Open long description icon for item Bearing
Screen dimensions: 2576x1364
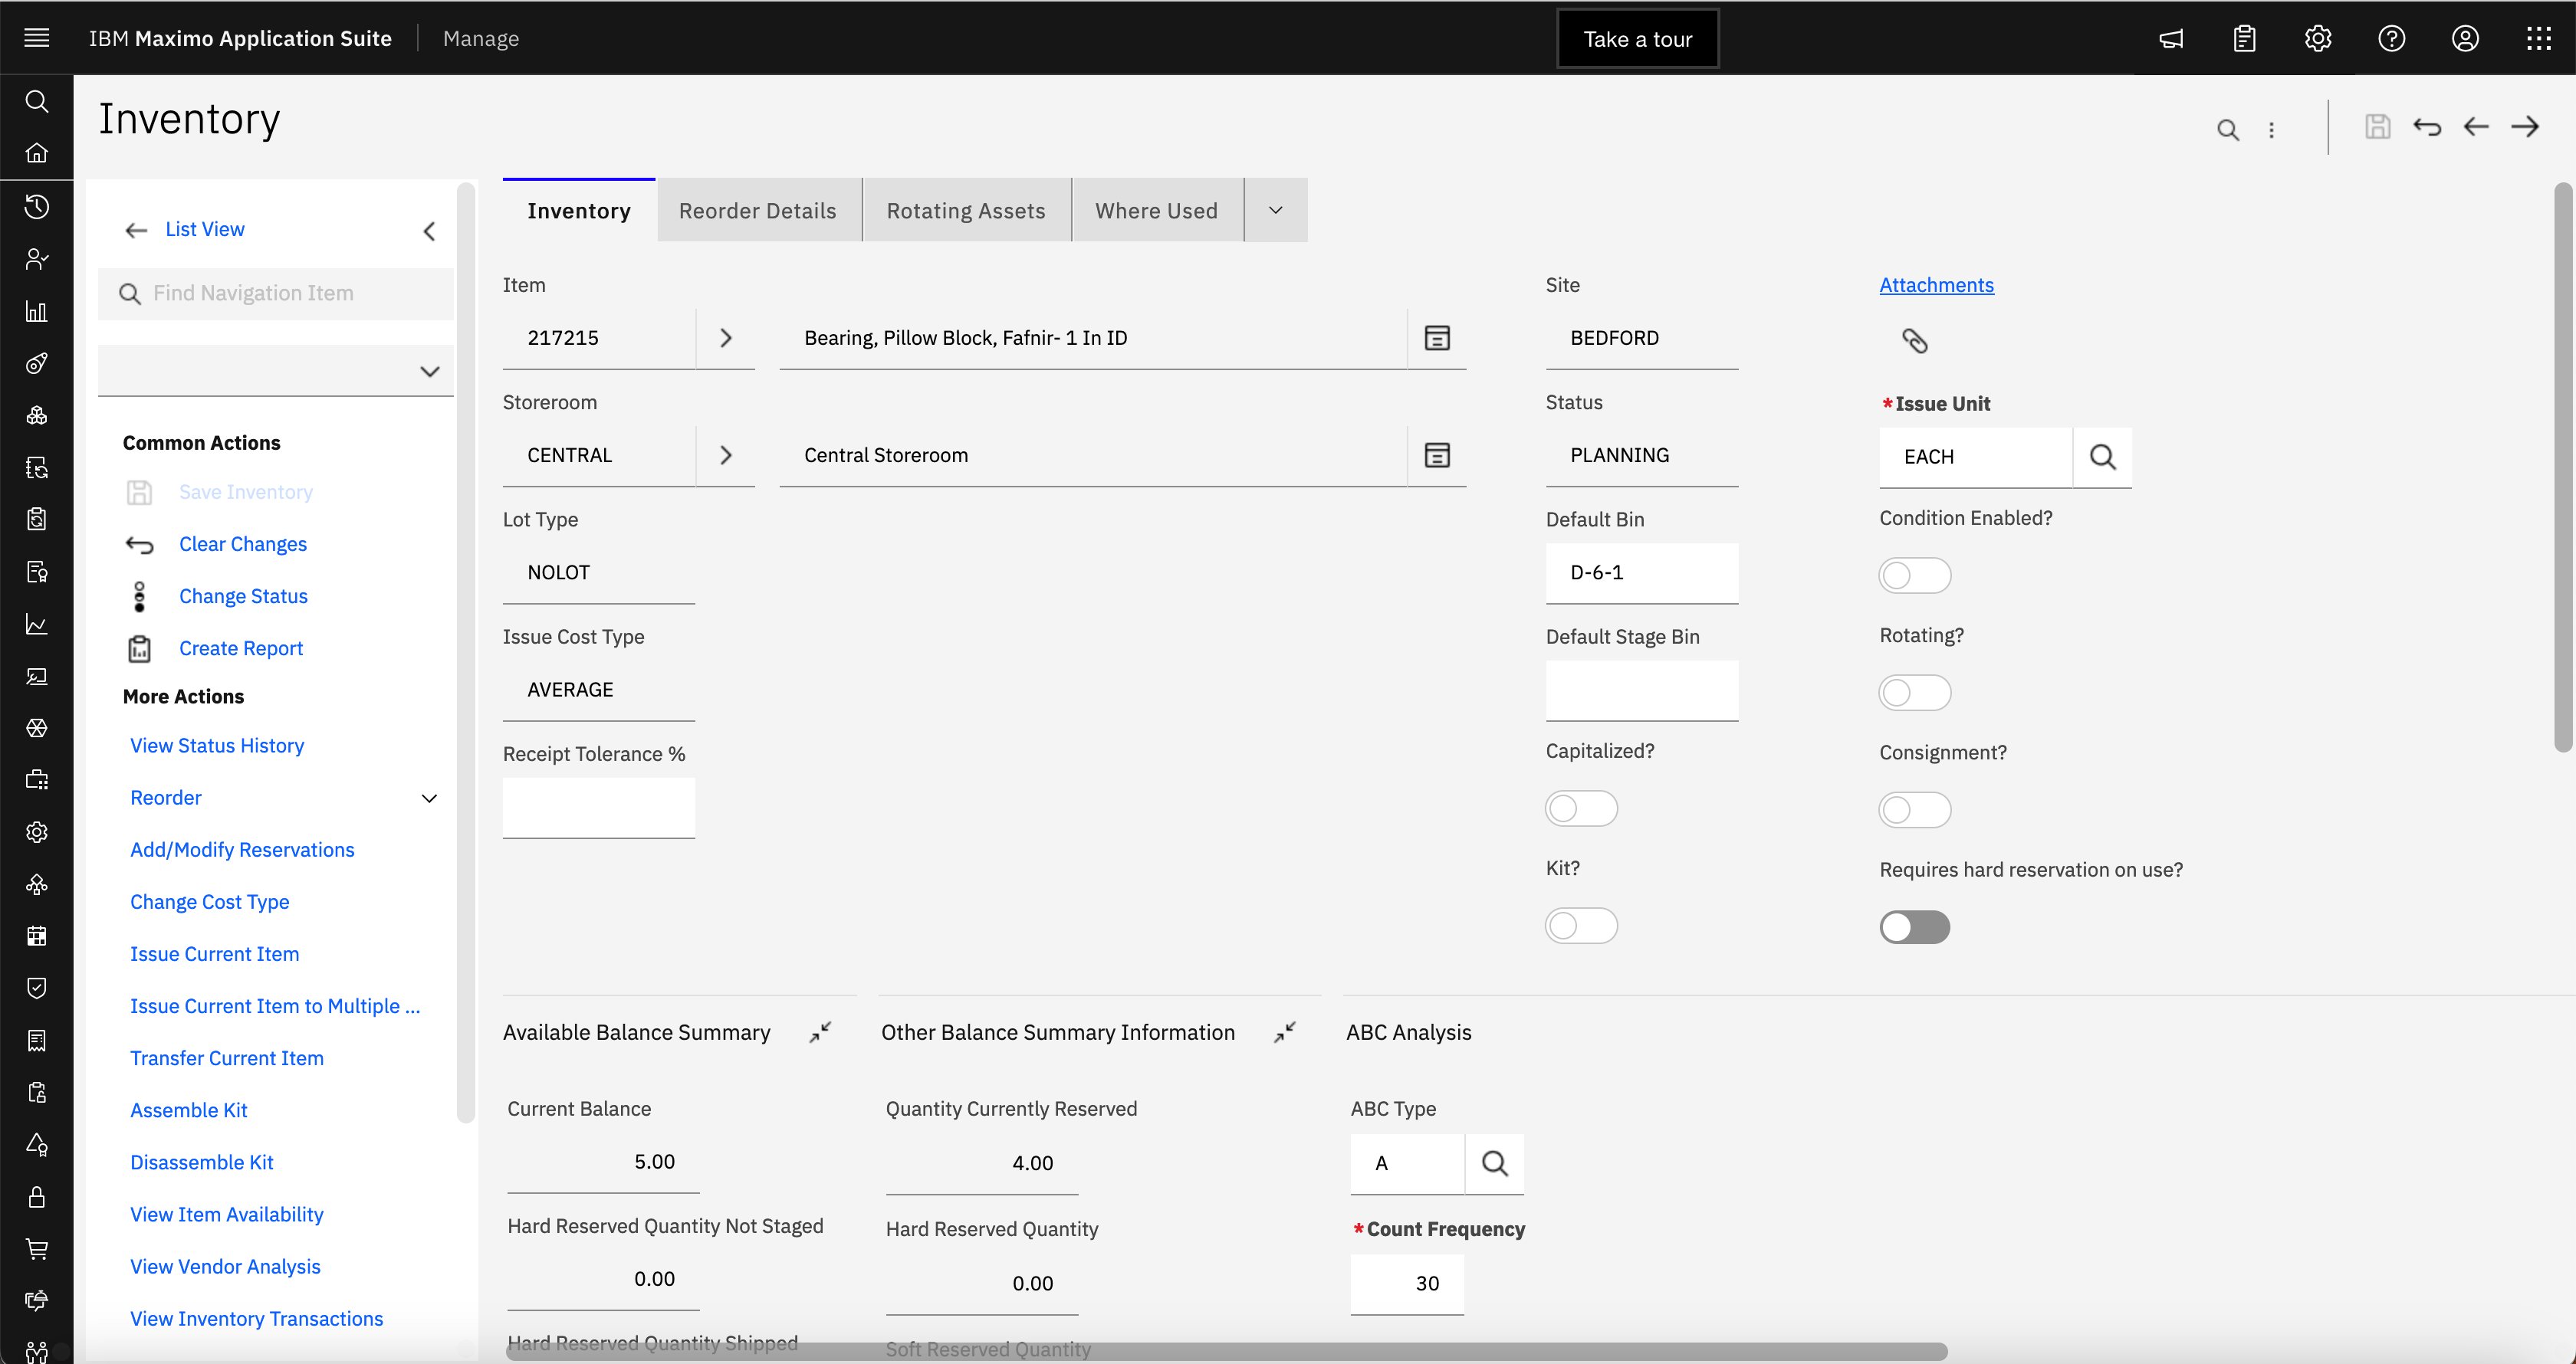[x=1437, y=338]
